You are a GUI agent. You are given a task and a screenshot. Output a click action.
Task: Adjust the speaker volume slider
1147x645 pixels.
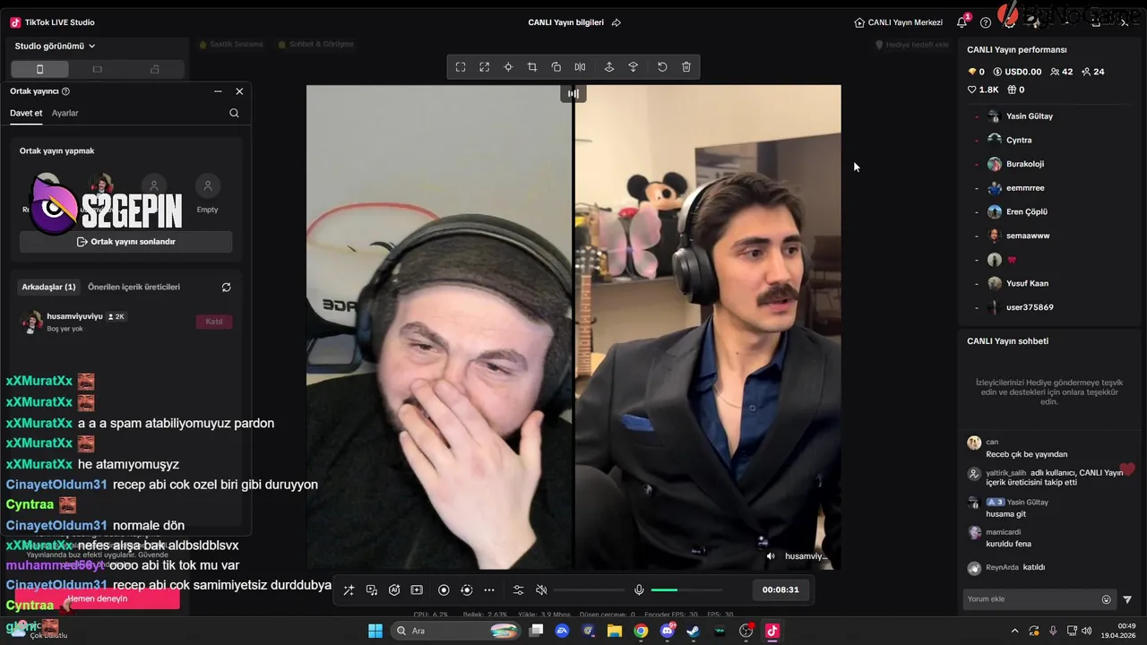[x=589, y=589]
